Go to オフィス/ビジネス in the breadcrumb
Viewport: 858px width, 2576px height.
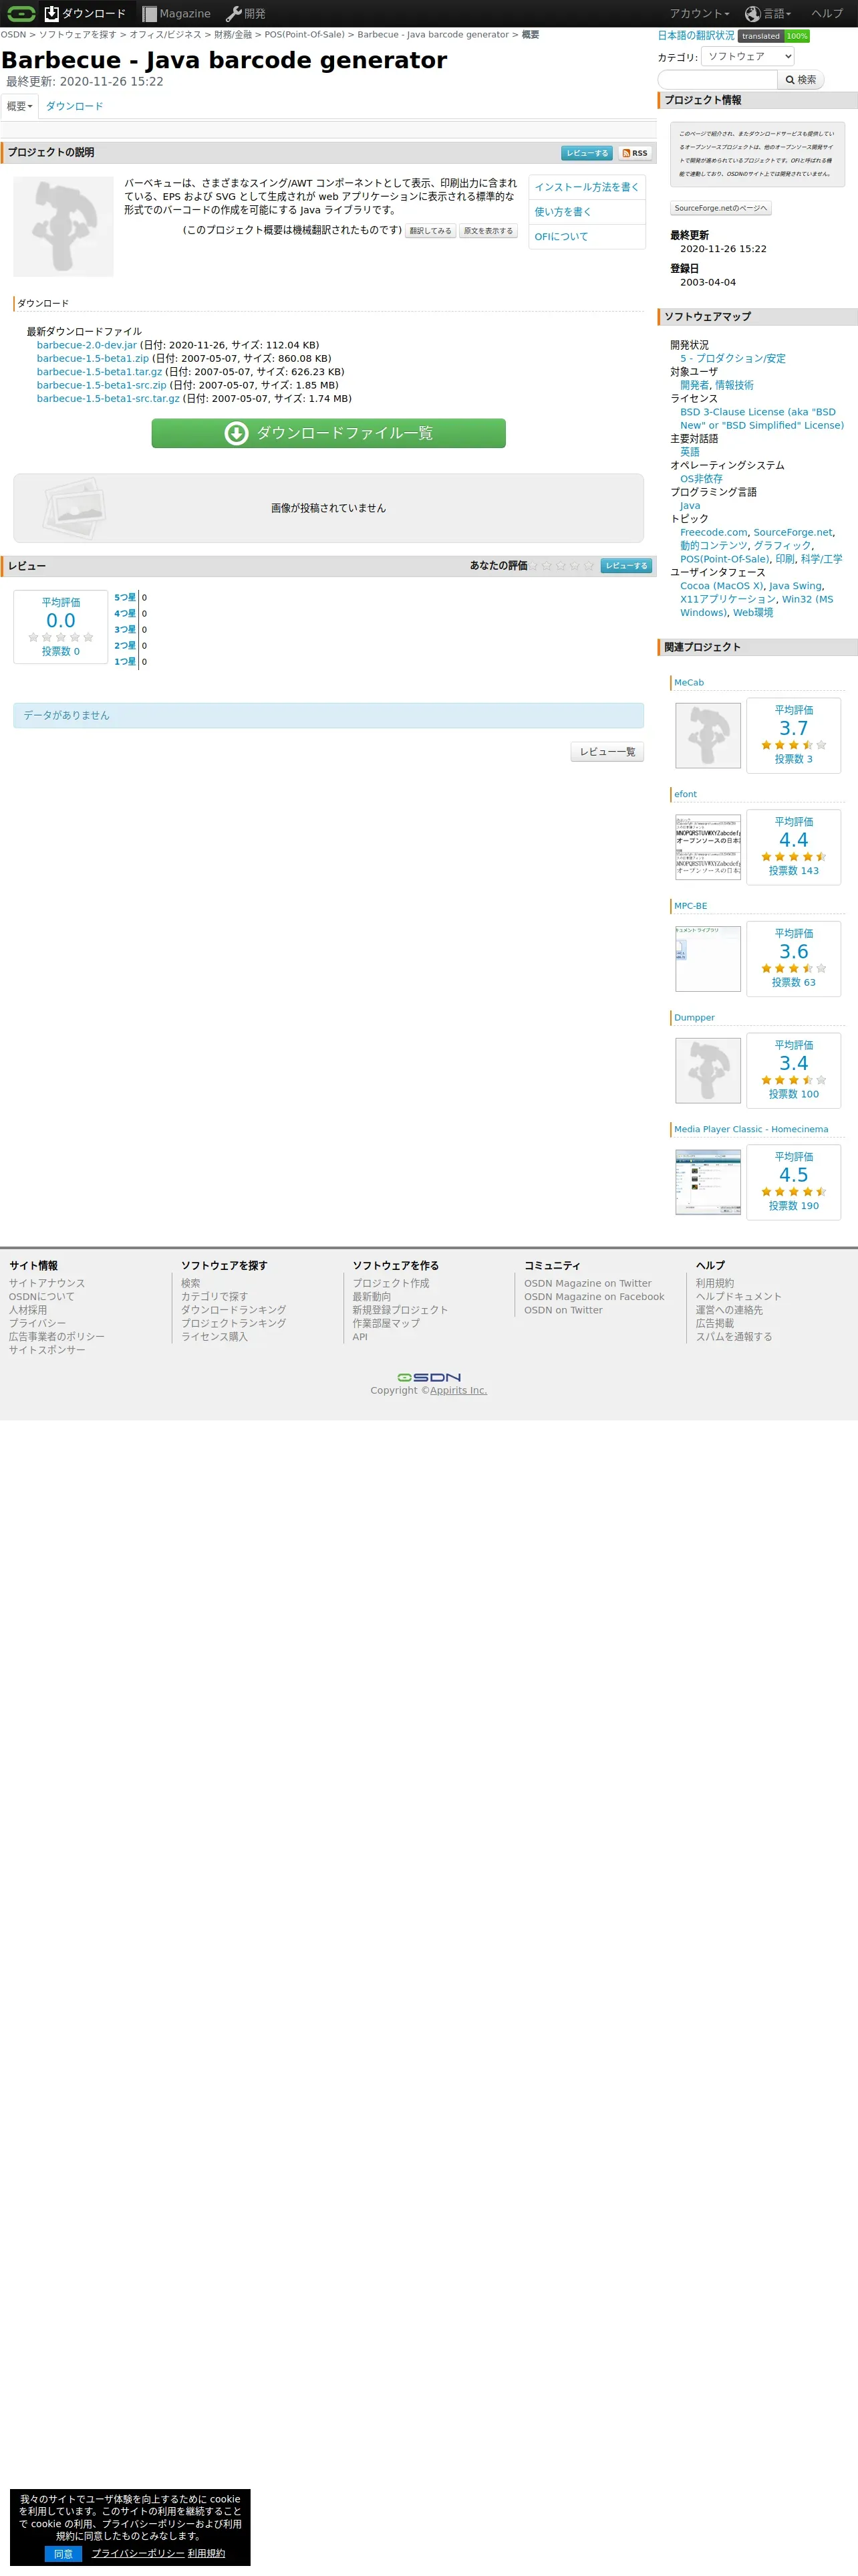(x=165, y=35)
